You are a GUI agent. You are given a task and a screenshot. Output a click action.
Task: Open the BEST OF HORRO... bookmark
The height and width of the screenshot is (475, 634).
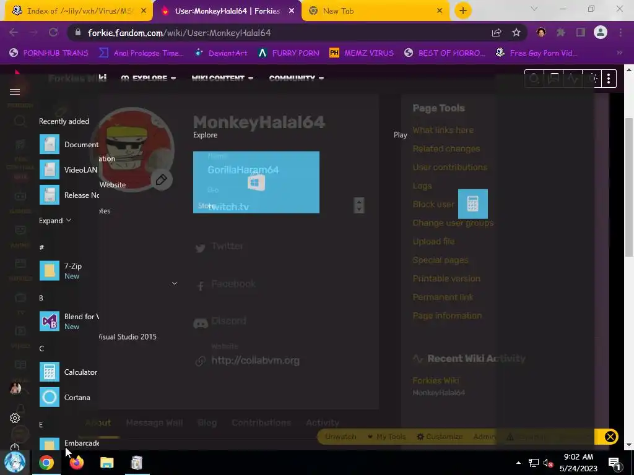coord(445,53)
